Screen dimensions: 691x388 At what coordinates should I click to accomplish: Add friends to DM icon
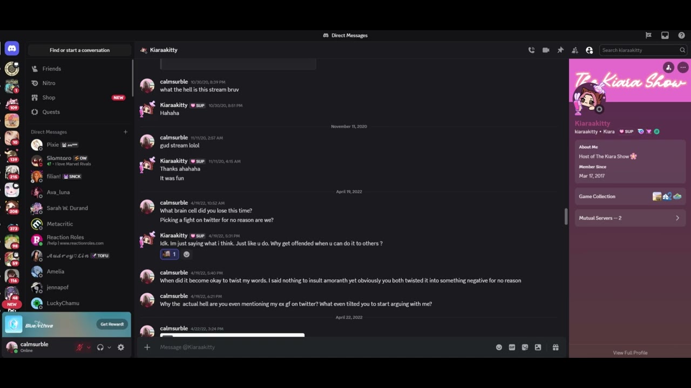[575, 50]
